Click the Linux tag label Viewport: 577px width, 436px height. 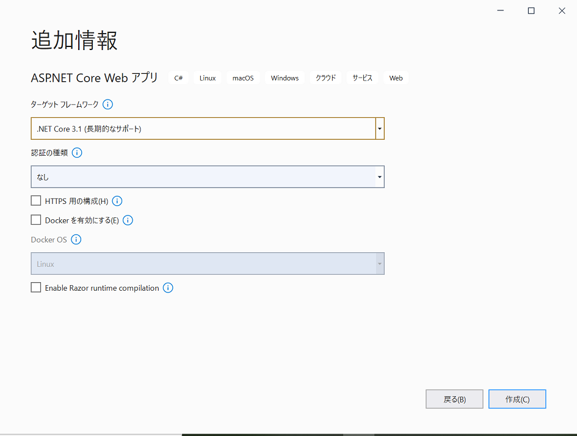tap(208, 78)
